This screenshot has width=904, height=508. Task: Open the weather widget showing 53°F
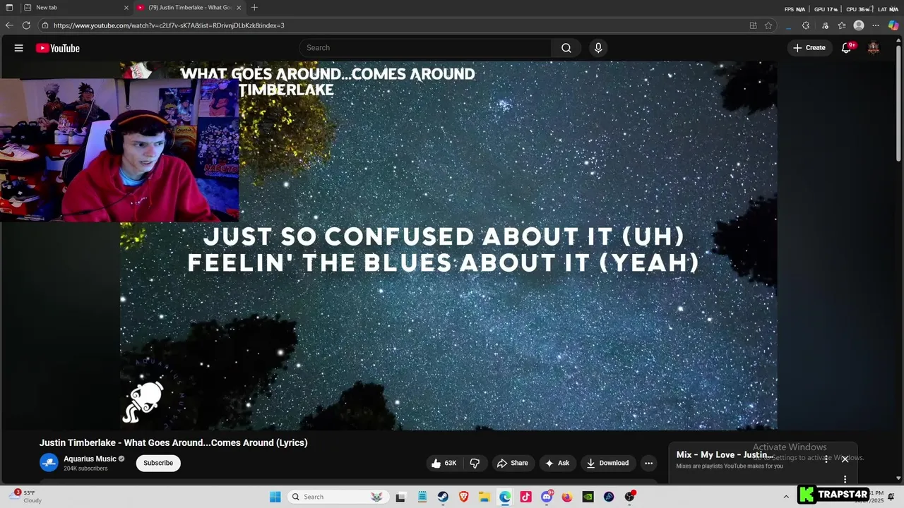[27, 497]
